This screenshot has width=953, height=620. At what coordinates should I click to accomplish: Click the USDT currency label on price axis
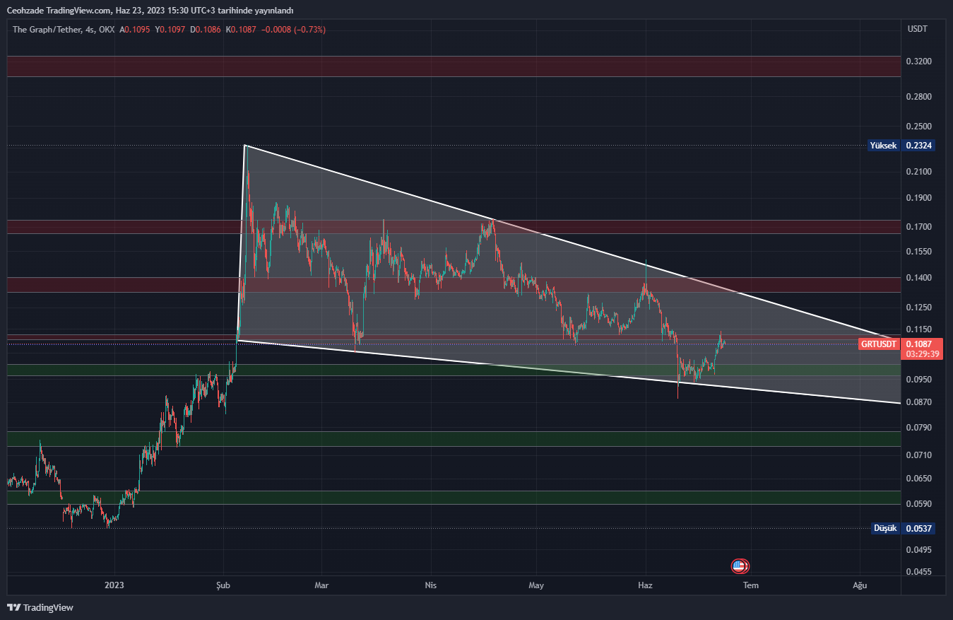[x=917, y=29]
